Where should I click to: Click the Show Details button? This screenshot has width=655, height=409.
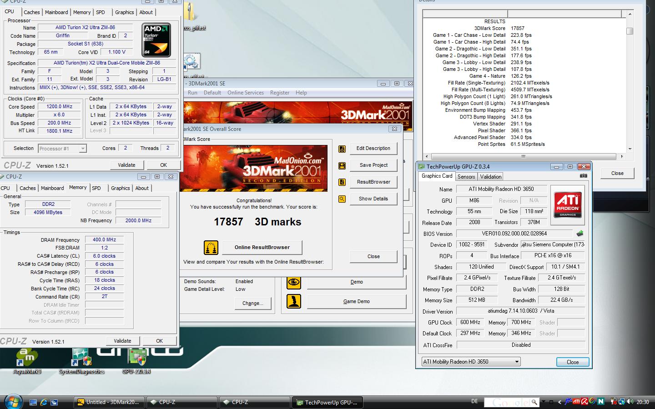(x=373, y=199)
